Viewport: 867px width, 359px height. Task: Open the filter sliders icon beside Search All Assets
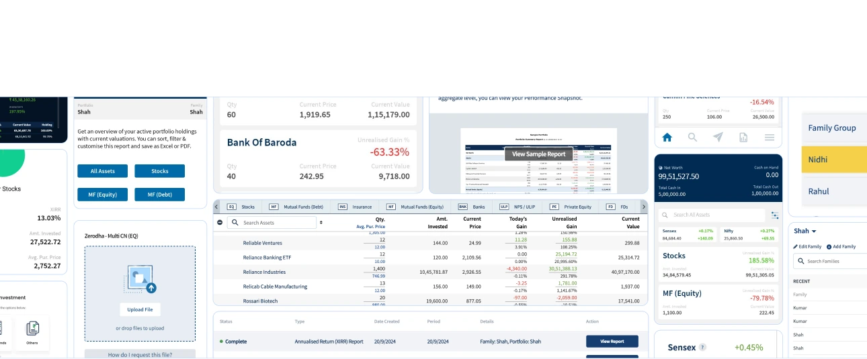pyautogui.click(x=775, y=215)
